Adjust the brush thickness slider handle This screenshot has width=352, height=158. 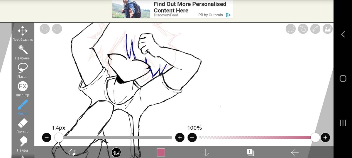(59, 137)
